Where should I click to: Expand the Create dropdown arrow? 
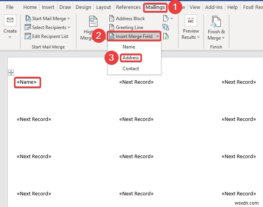click(x=10, y=37)
